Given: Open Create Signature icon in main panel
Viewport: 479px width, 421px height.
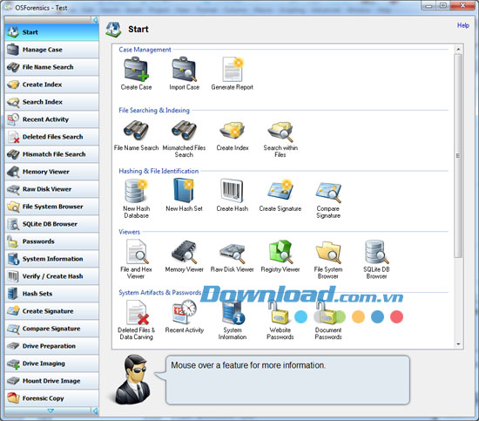Looking at the screenshot, I should [280, 191].
